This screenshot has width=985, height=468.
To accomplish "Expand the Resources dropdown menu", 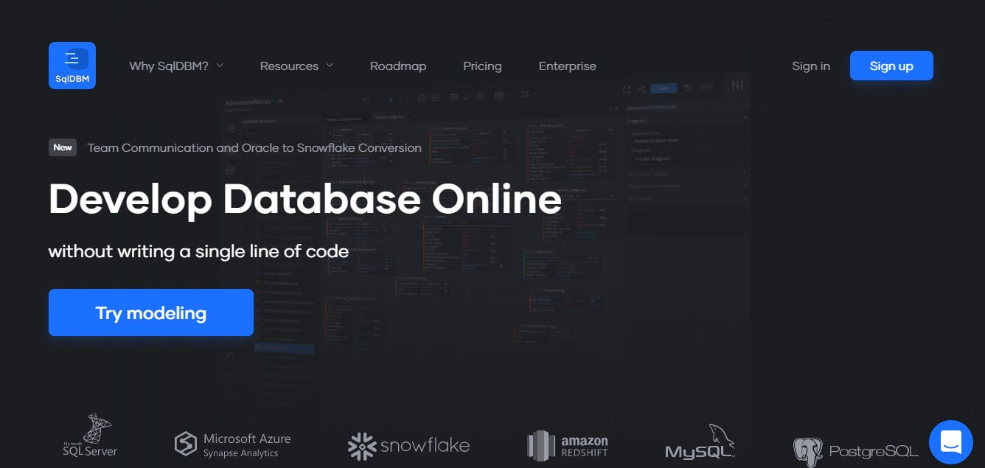I will pyautogui.click(x=296, y=66).
